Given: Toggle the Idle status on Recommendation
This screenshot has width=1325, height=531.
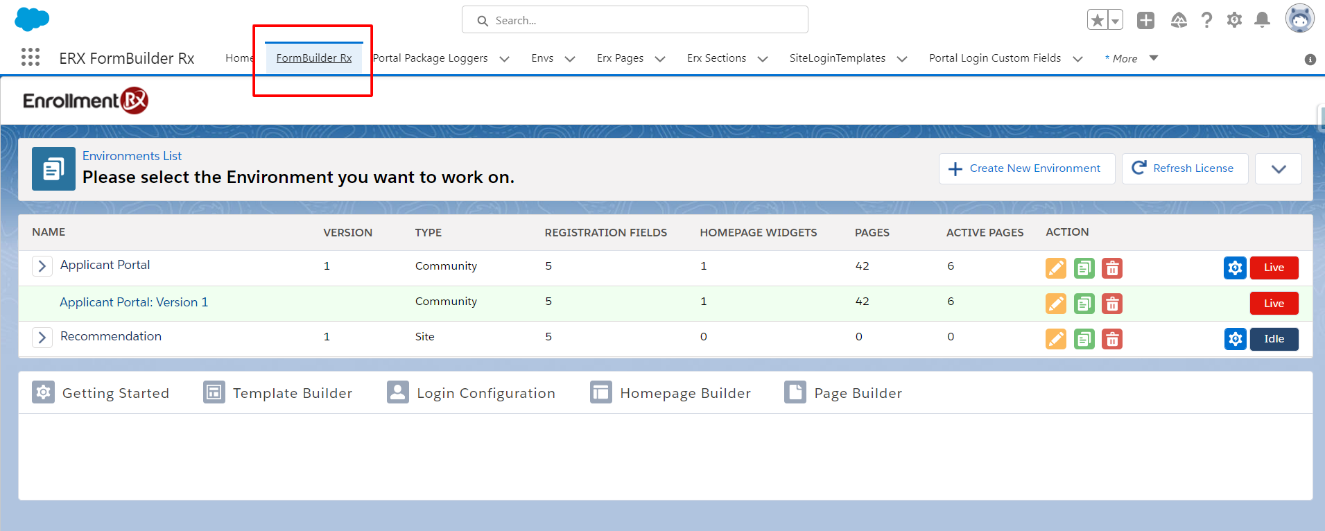Looking at the screenshot, I should pyautogui.click(x=1274, y=339).
